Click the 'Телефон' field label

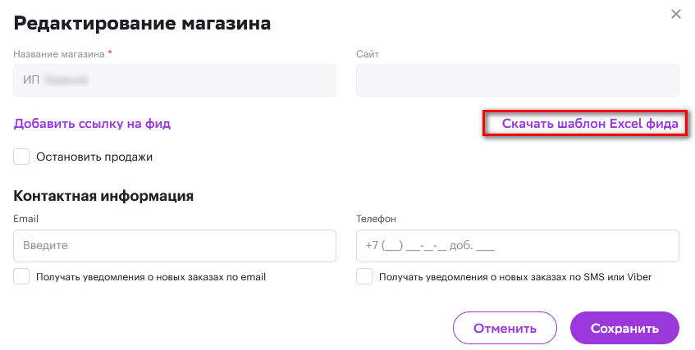377,219
